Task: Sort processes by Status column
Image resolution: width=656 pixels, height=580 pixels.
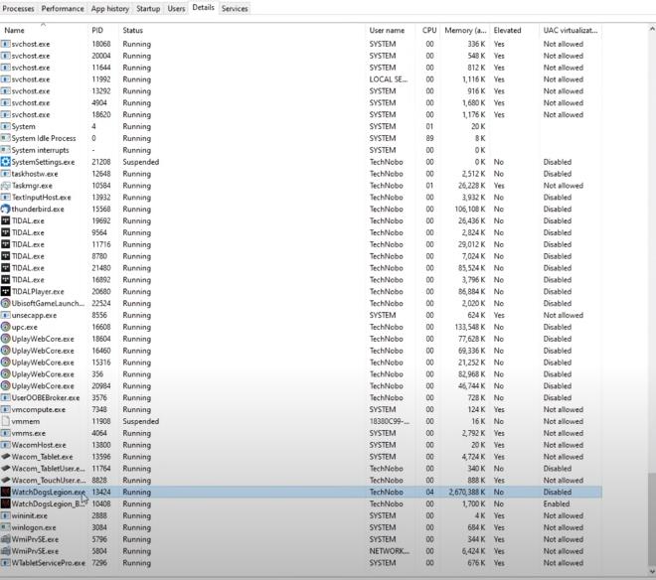Action: coord(242,31)
